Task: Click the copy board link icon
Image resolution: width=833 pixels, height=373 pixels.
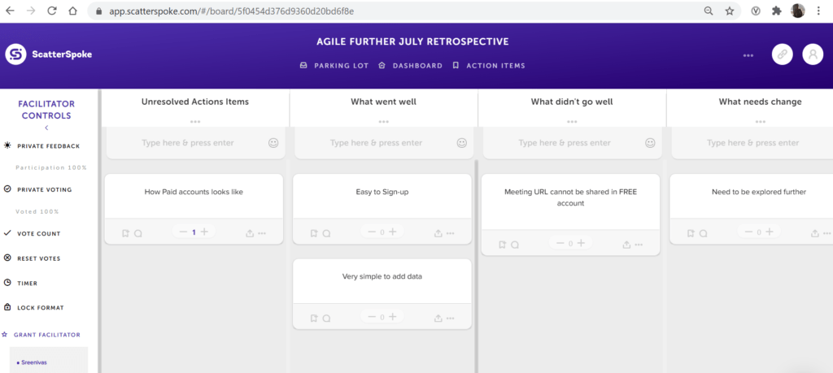Action: pyautogui.click(x=783, y=54)
